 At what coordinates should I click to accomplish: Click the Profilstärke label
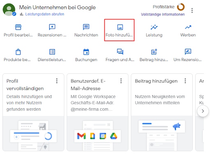click(x=164, y=7)
